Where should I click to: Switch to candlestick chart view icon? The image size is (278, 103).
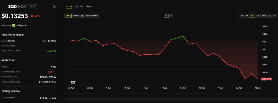tap(171, 16)
